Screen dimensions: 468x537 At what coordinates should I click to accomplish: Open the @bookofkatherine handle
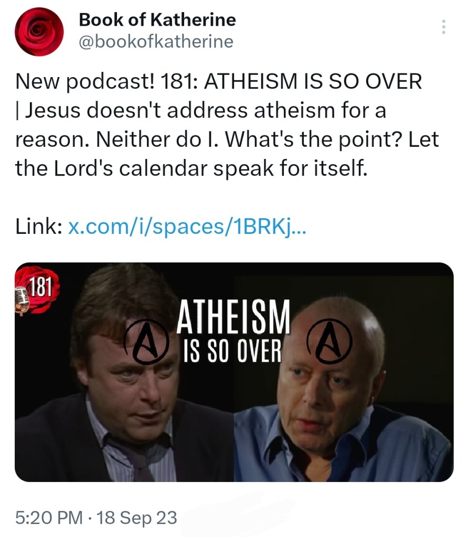pyautogui.click(x=156, y=42)
